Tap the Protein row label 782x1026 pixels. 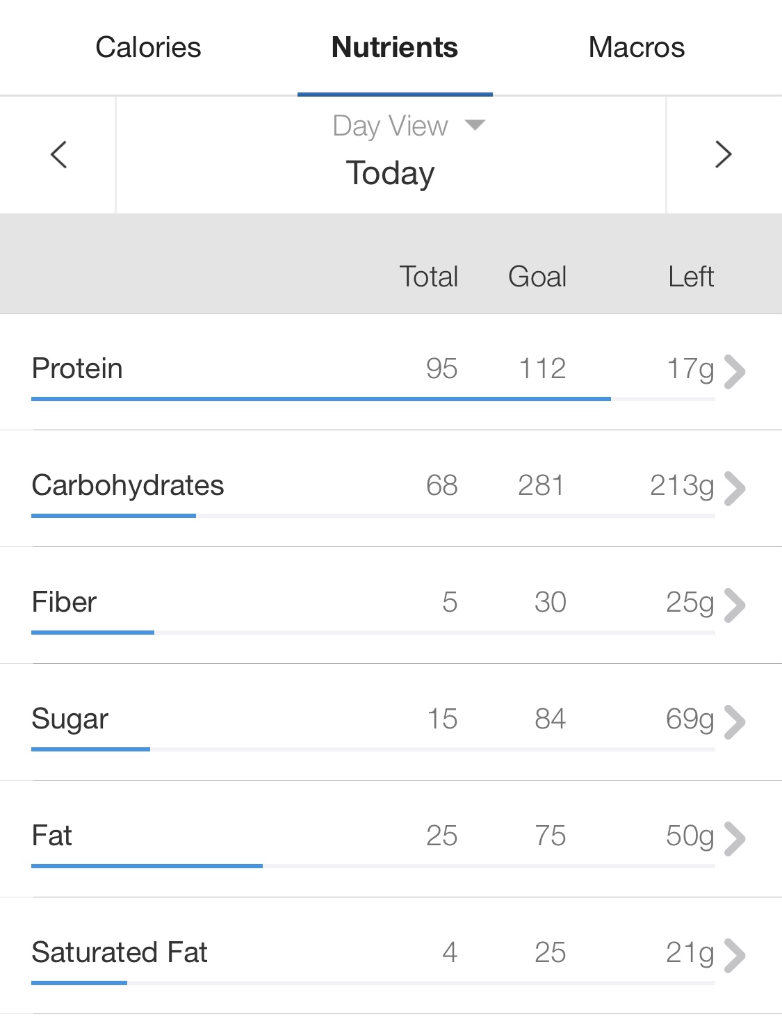pos(77,368)
